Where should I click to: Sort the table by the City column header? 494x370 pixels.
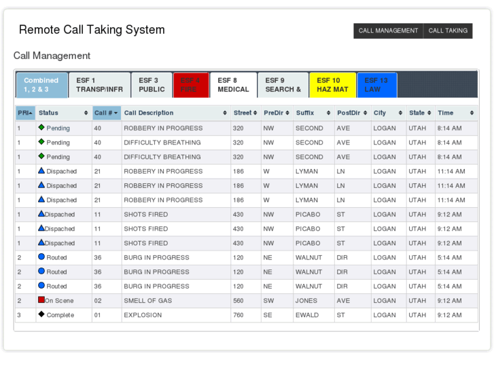[x=388, y=113]
